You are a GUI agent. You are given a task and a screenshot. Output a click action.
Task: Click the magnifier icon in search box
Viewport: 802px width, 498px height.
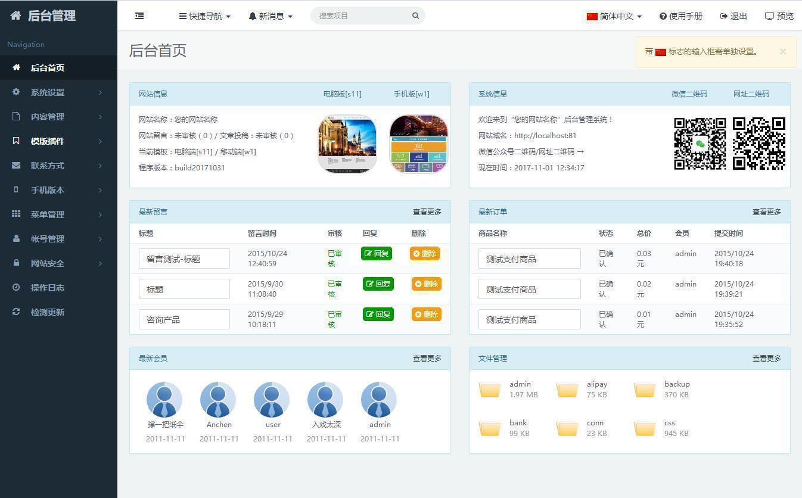point(415,16)
